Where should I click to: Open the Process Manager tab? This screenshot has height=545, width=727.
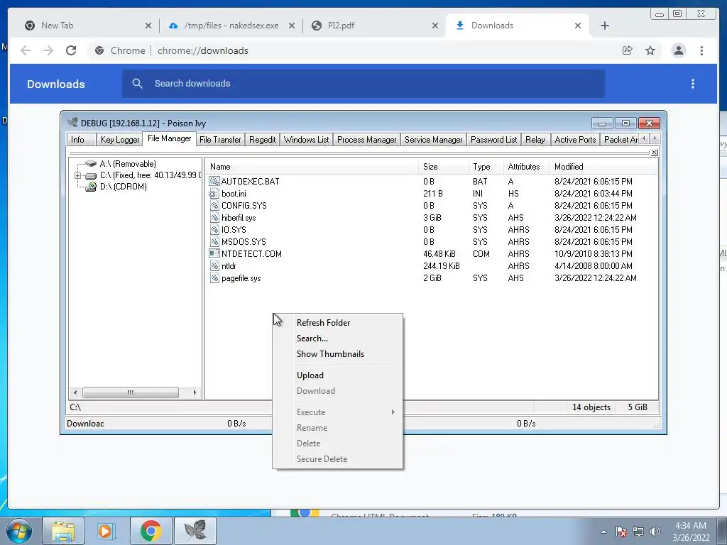(x=367, y=140)
